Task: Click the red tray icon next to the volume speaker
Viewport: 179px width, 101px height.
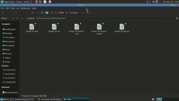Action: tap(157, 2)
